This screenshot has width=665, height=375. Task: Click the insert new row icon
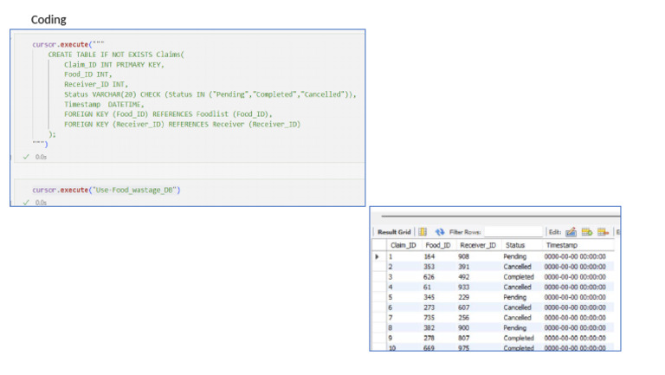point(587,231)
